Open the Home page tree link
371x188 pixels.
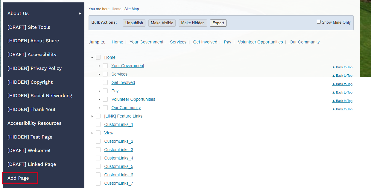point(110,57)
